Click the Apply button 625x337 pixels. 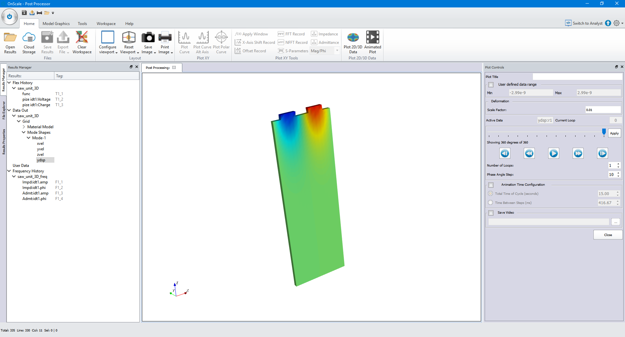click(x=614, y=133)
